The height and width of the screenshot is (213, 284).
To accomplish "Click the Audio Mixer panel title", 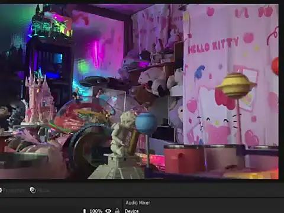I will coord(138,202).
